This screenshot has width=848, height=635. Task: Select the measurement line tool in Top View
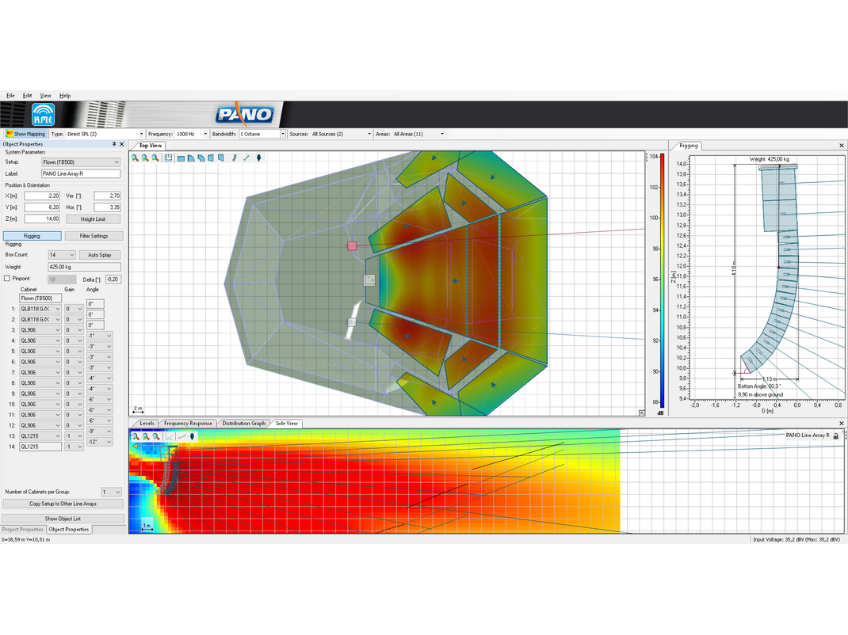coord(246,158)
